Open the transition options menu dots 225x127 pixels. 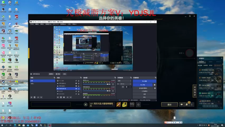(x=130, y=87)
